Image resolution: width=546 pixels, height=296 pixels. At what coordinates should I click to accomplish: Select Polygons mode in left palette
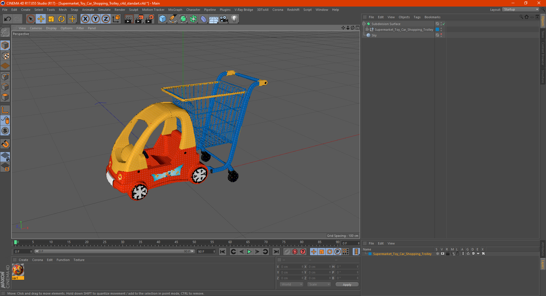pos(5,97)
